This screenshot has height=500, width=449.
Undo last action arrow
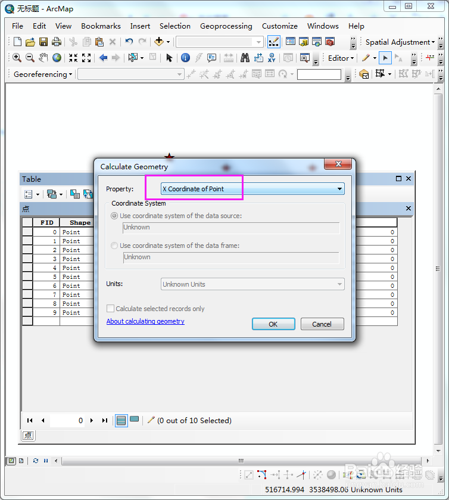coord(129,42)
